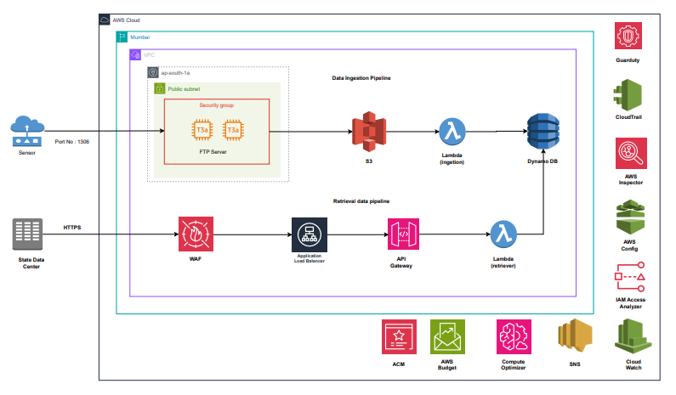Click the Compute Optimizer icon
This screenshot has height=395, width=676.
pos(513,337)
